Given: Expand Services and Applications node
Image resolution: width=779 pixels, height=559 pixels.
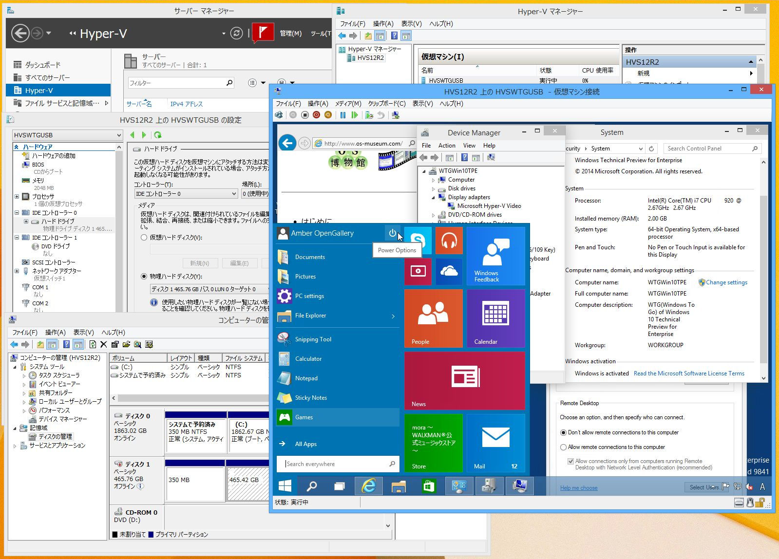Looking at the screenshot, I should click(15, 446).
